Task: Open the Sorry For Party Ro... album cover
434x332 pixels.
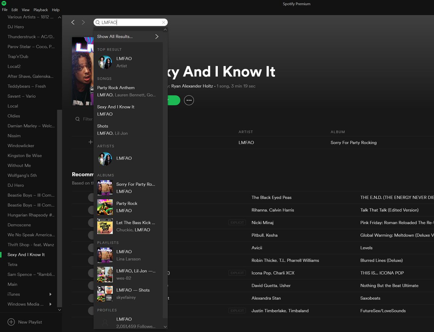Action: tap(105, 188)
